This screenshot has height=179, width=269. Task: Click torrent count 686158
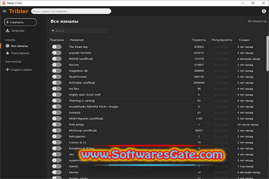point(199,77)
